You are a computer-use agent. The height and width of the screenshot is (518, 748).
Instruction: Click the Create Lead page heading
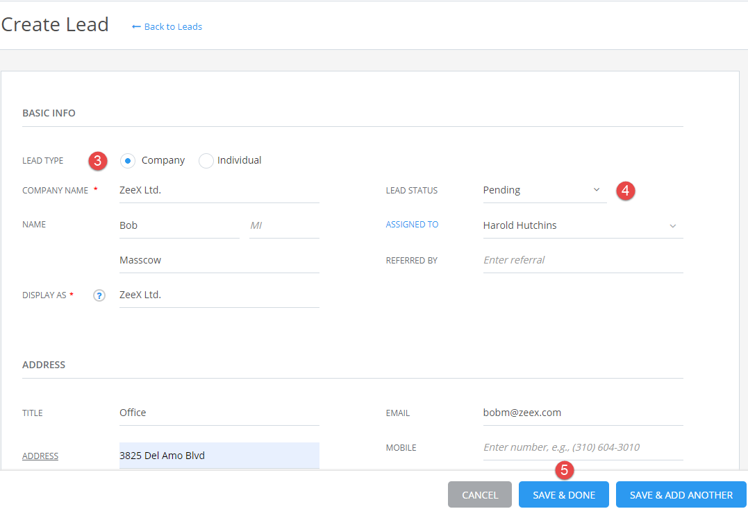click(55, 25)
